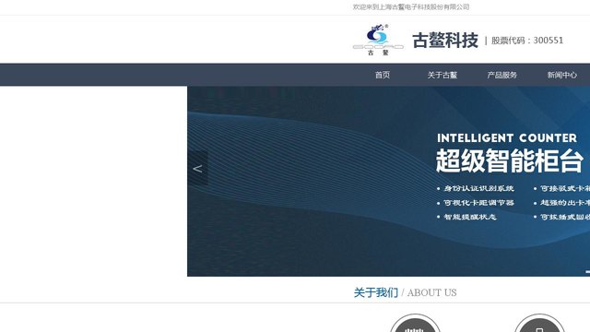
Task: Open the 新闻中心 menu item
Action: coord(561,75)
